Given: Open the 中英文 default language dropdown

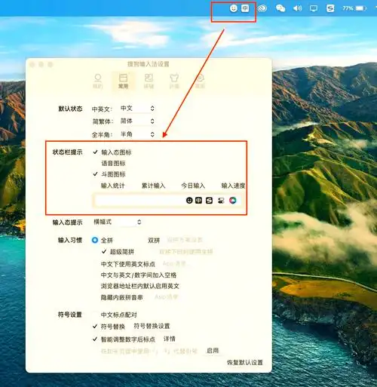Looking at the screenshot, I should (137, 109).
